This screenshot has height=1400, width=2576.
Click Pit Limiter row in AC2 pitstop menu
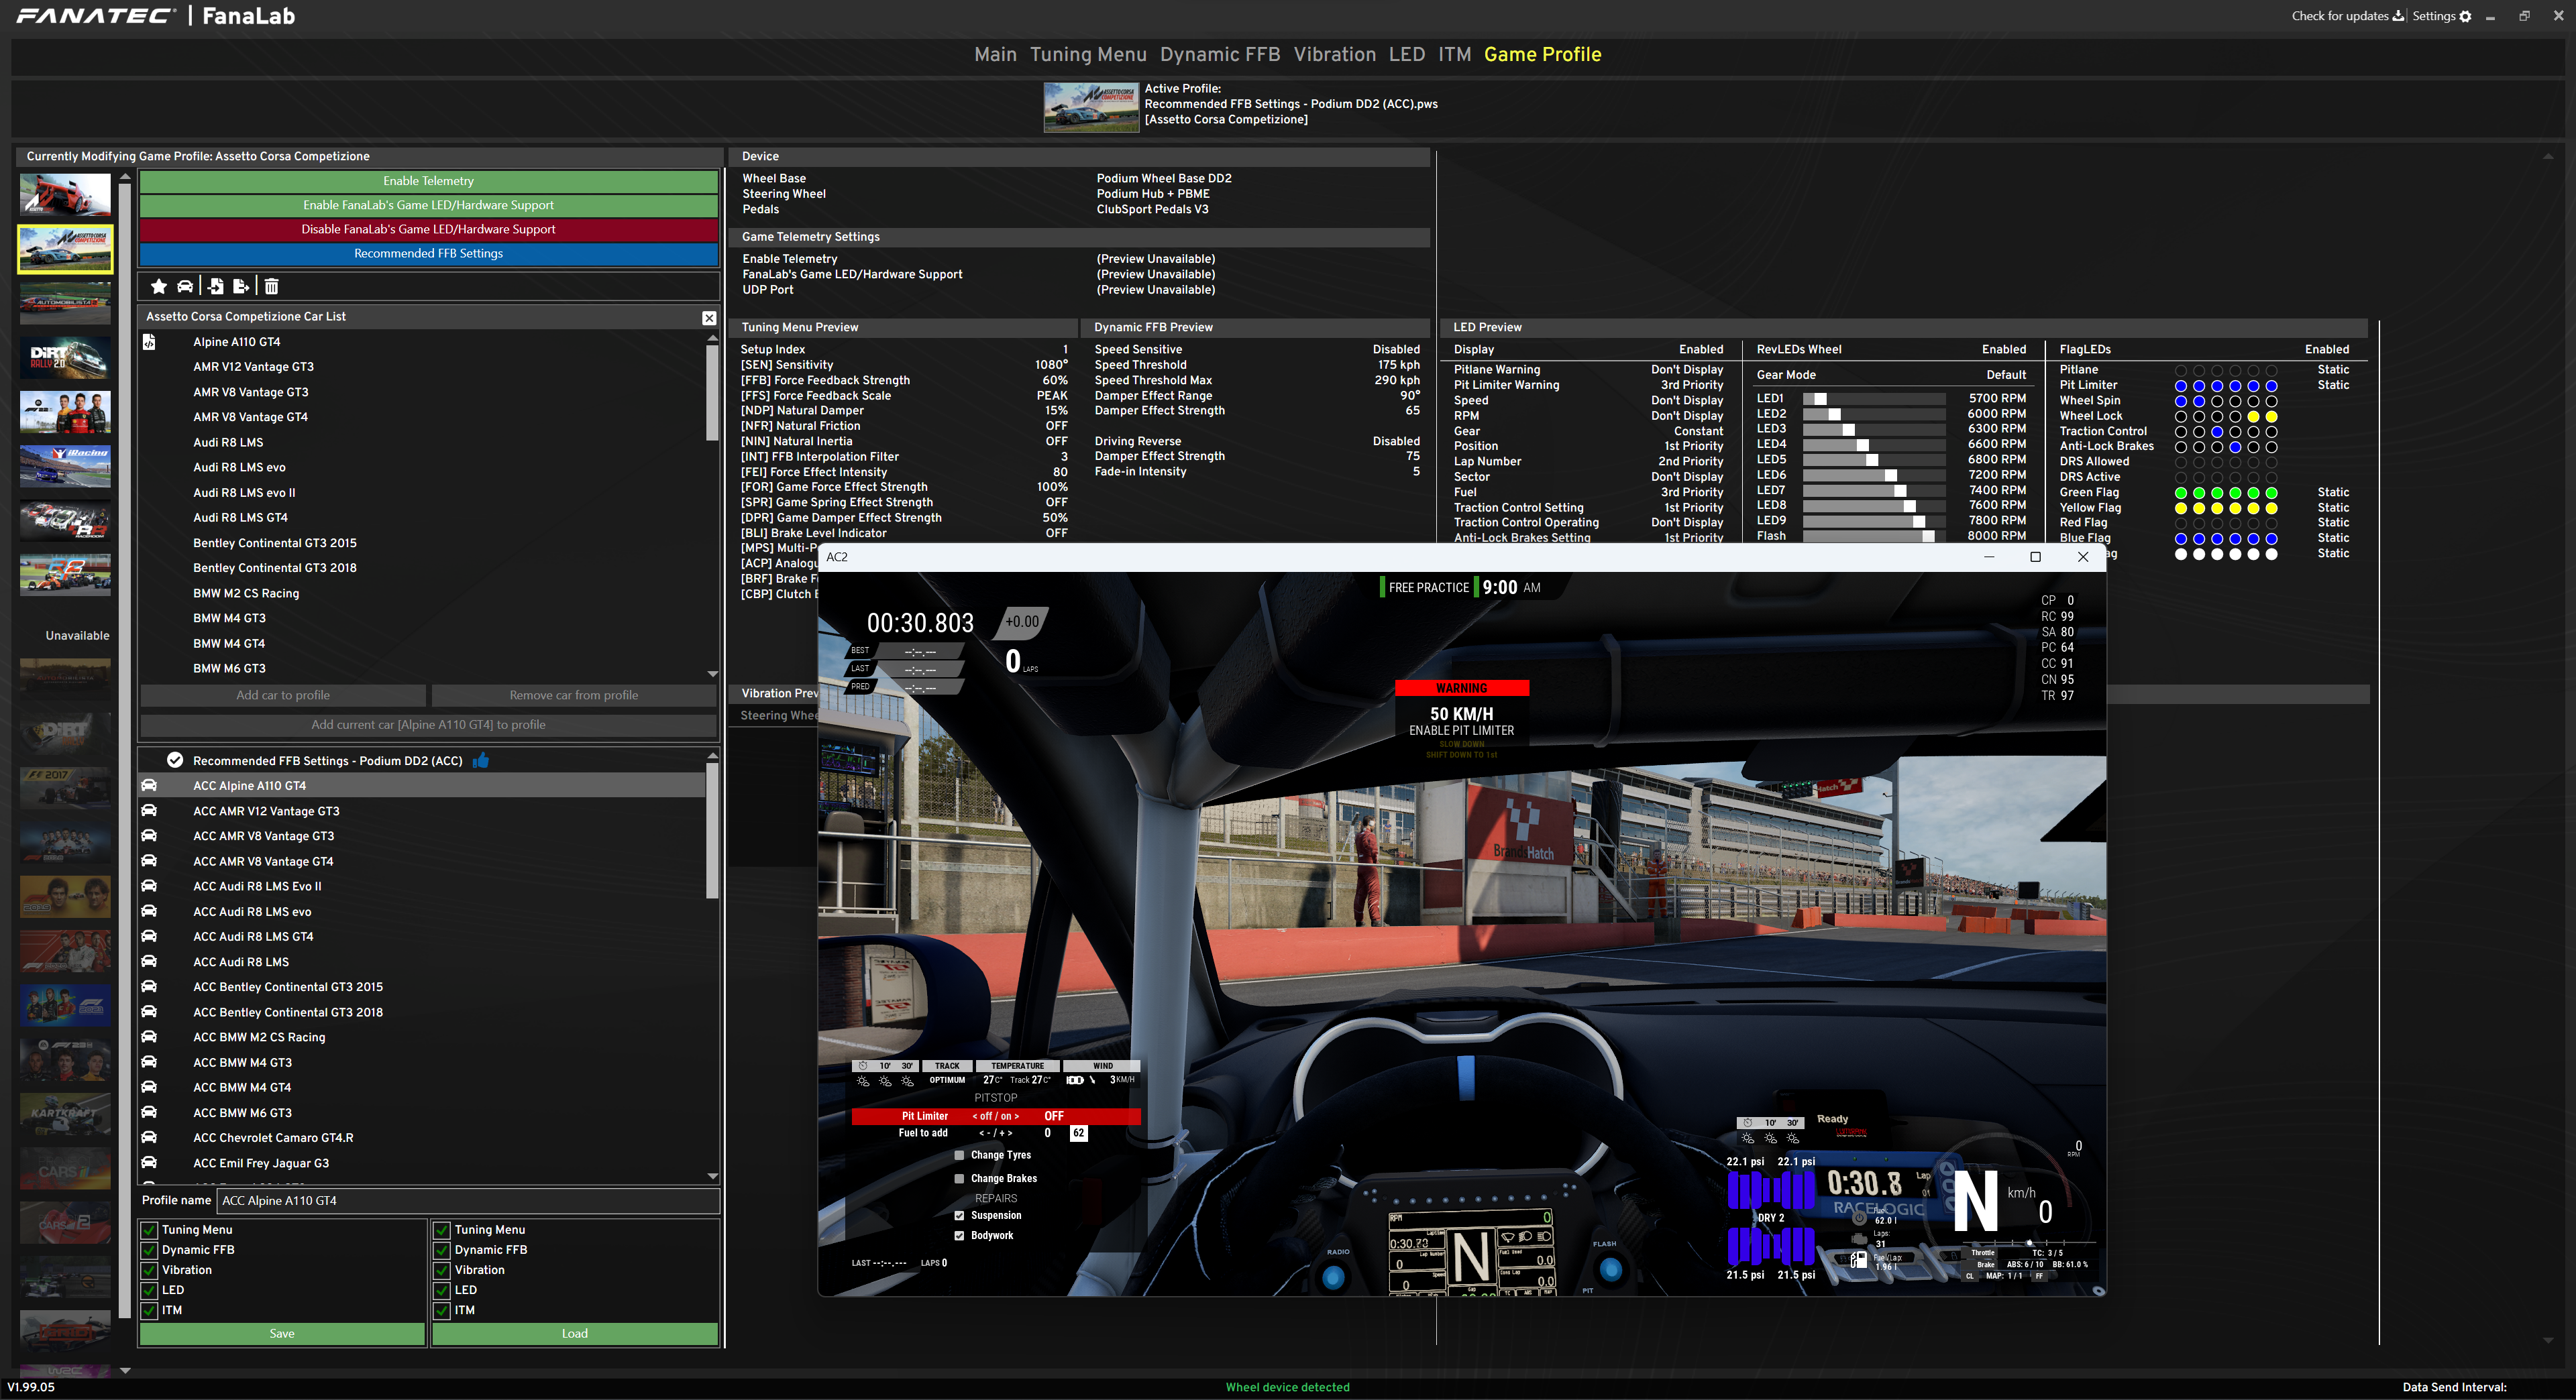pos(996,1116)
